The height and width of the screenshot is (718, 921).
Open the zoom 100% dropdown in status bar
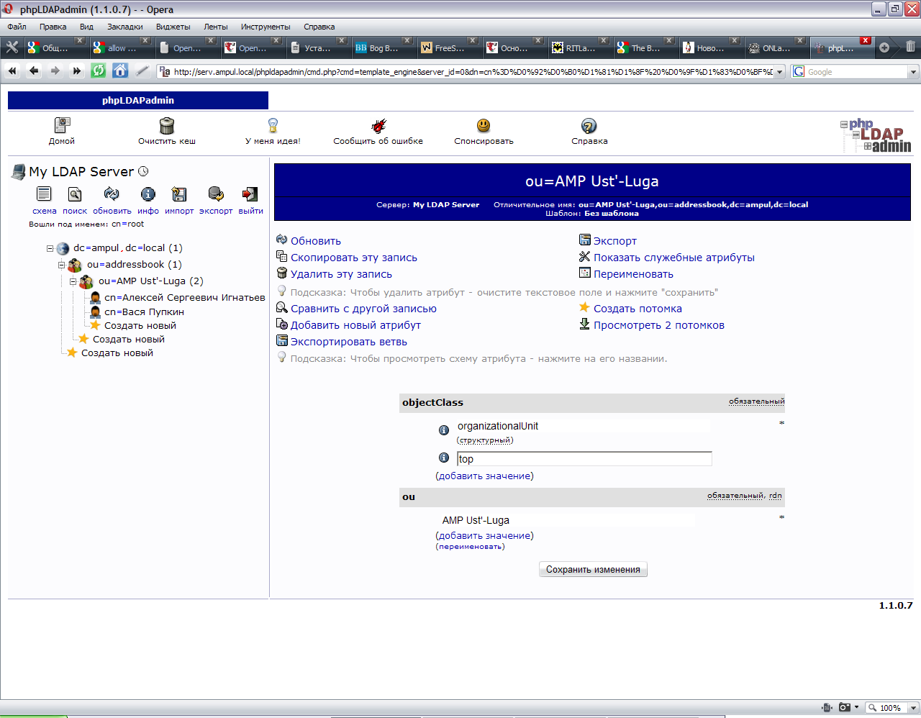(913, 708)
